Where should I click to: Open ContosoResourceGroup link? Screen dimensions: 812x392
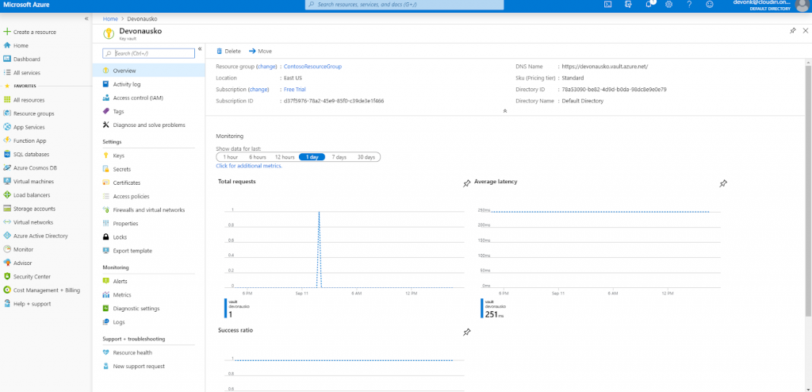[312, 67]
